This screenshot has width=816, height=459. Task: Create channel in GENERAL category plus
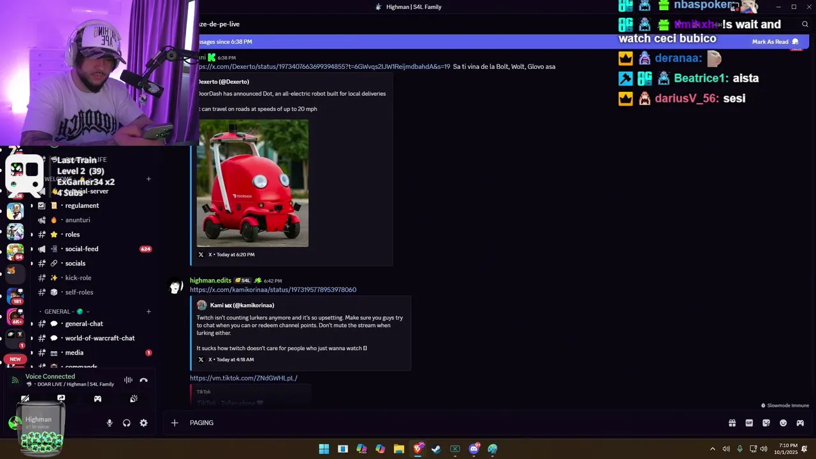point(149,312)
